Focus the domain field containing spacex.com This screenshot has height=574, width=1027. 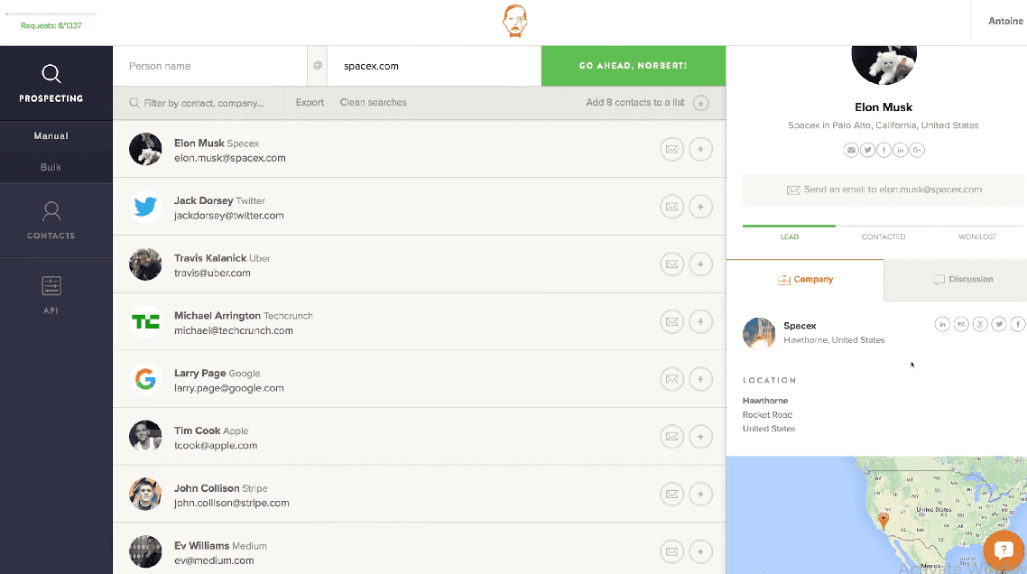(433, 66)
